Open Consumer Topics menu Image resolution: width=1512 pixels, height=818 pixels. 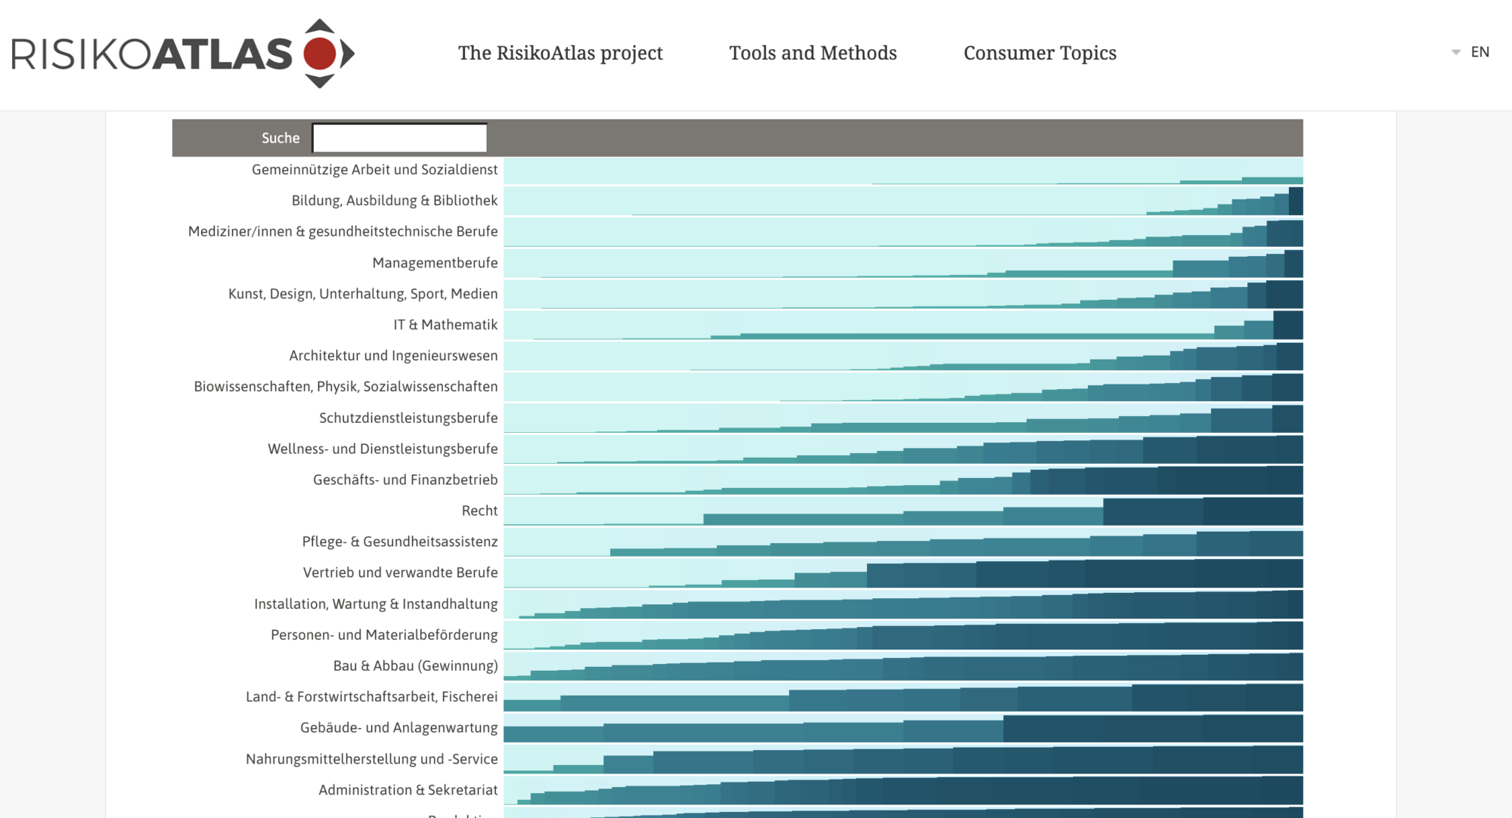[1039, 53]
